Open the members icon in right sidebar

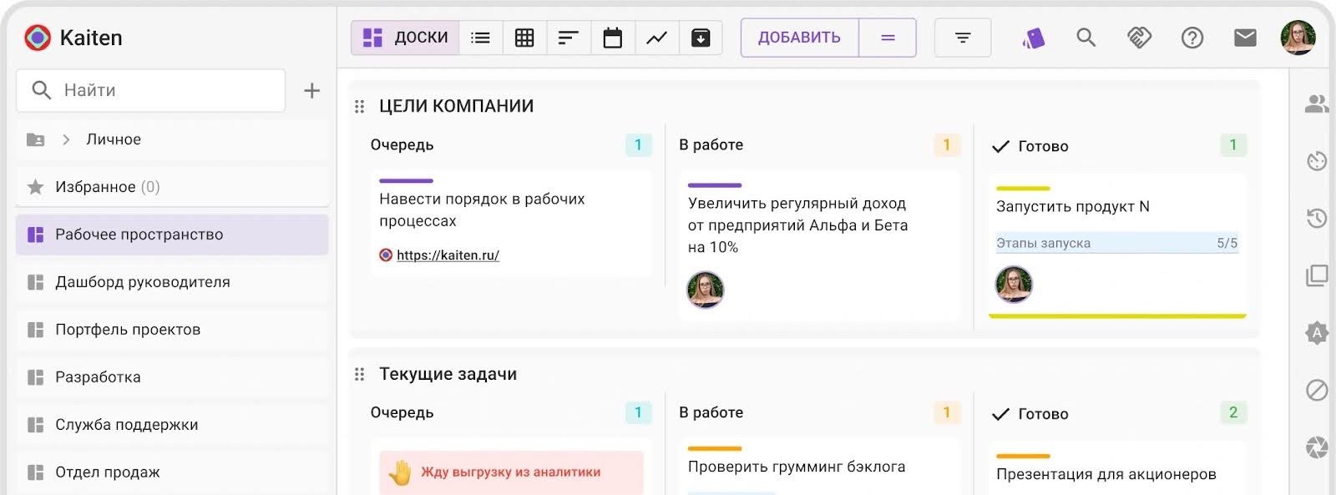point(1317,104)
